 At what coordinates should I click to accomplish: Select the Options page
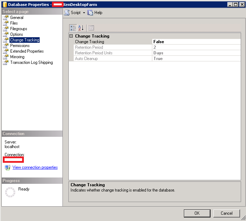pyautogui.click(x=16, y=34)
